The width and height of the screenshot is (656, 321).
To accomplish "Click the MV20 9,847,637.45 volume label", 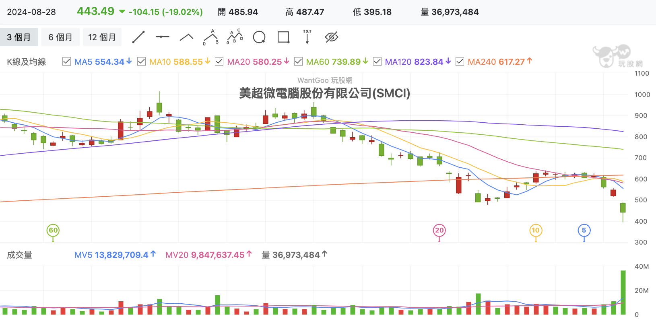I will [208, 255].
